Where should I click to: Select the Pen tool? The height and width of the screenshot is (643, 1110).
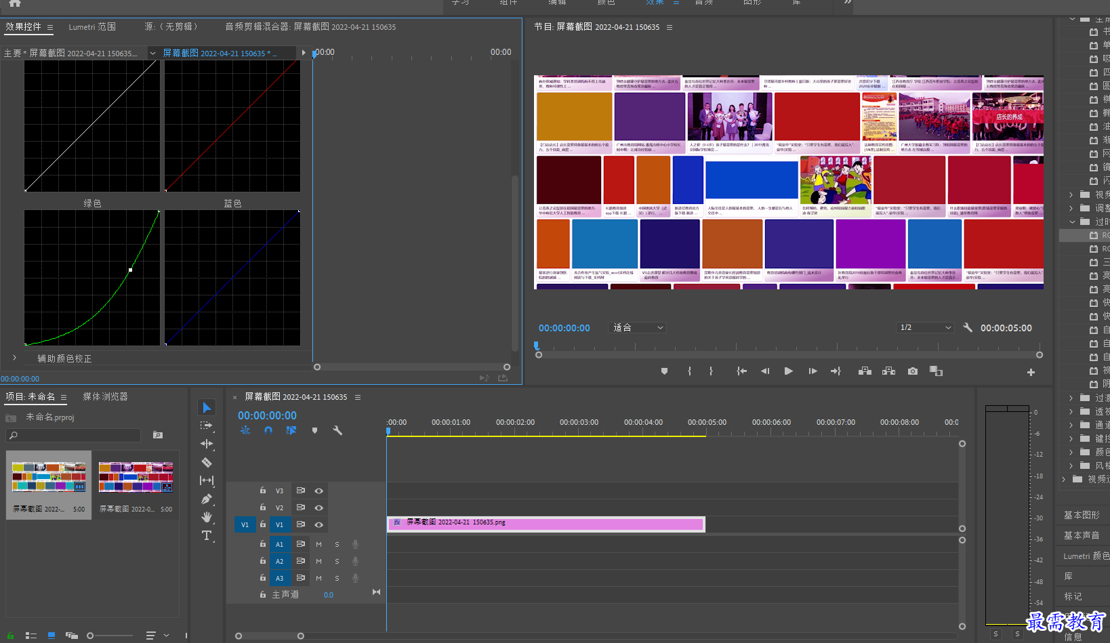(x=207, y=499)
